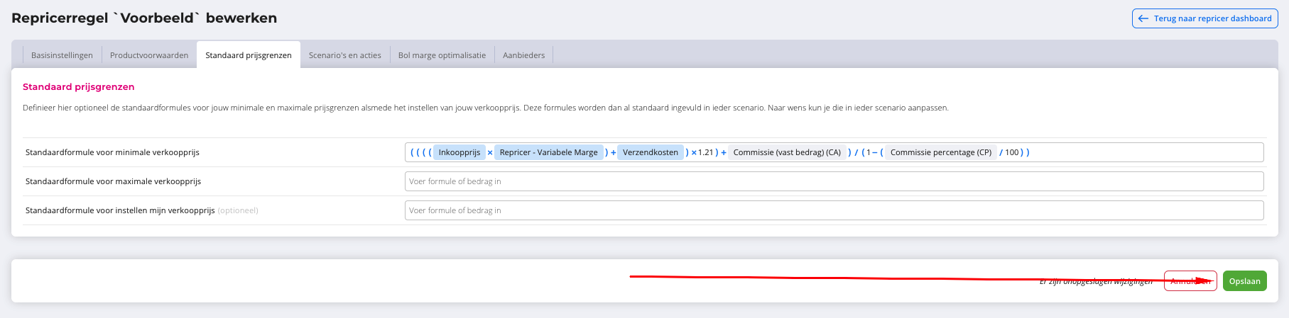
Task: Go to Bol marge optimalisatie tab
Action: click(x=442, y=55)
